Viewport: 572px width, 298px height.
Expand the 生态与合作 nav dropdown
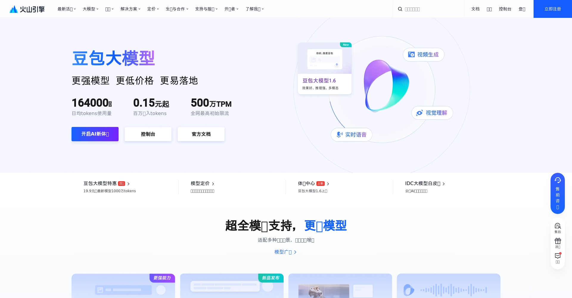[x=177, y=9]
